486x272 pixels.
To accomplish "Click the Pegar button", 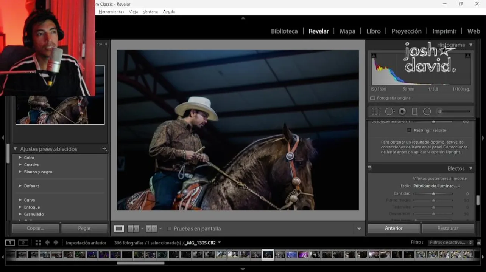I will [x=84, y=228].
